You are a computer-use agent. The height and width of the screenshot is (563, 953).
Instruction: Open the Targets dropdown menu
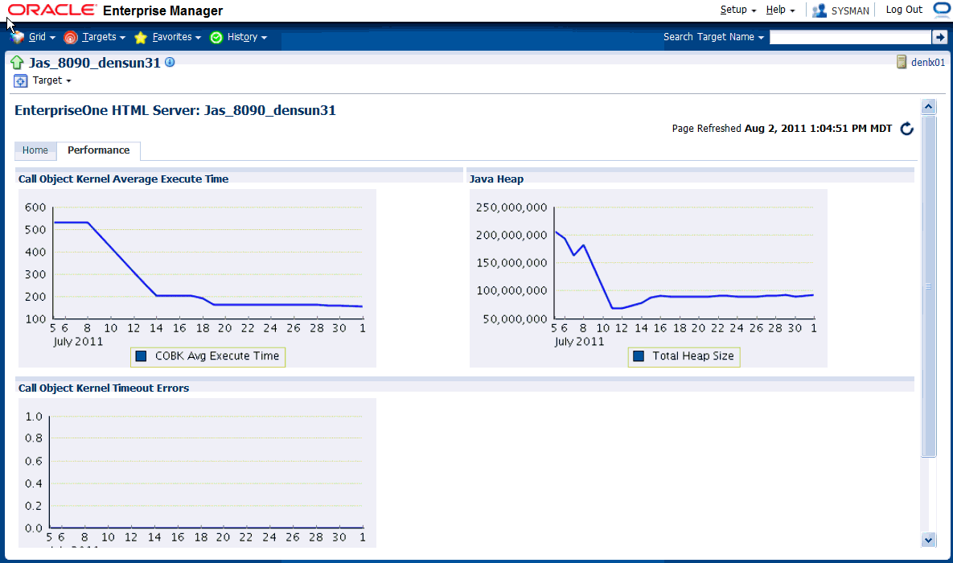tap(104, 37)
